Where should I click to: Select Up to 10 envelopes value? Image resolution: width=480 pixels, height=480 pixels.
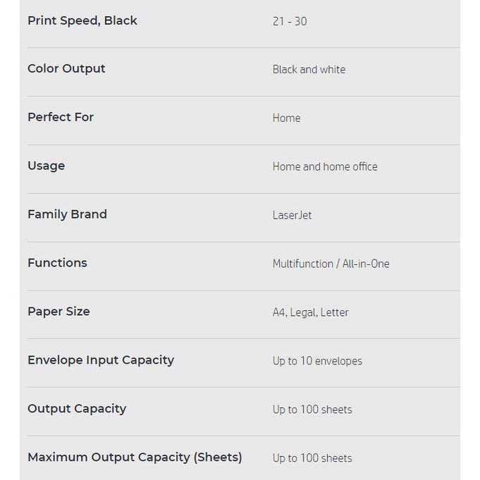pos(317,361)
